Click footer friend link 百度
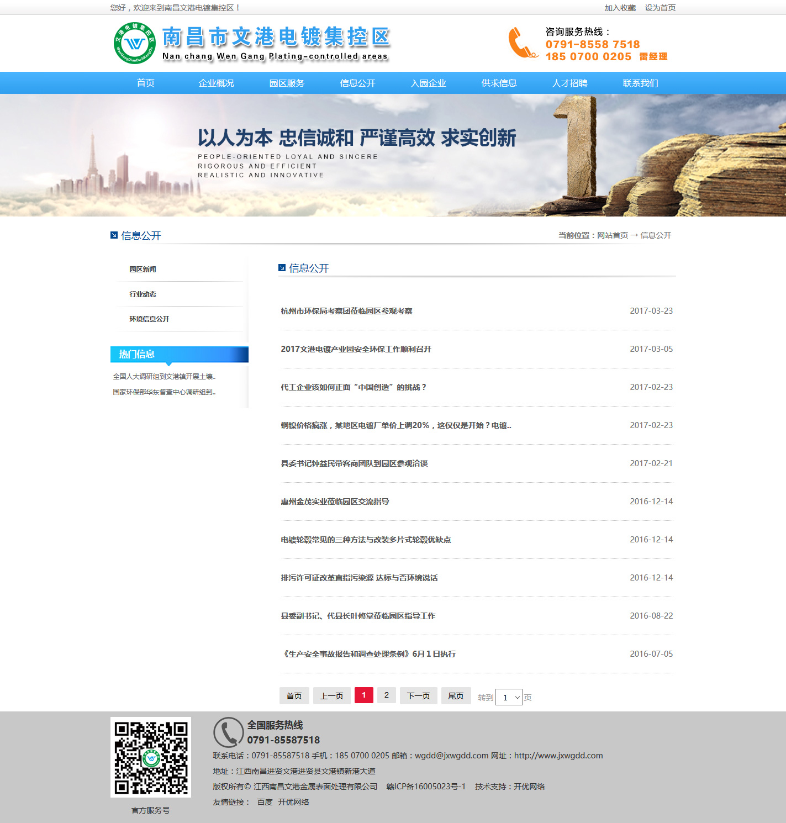This screenshot has width=786, height=823. pos(265,802)
